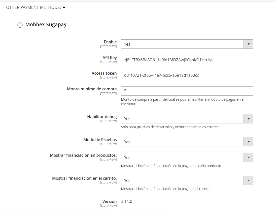
Task: Click the API Key input field
Action: pos(187,60)
